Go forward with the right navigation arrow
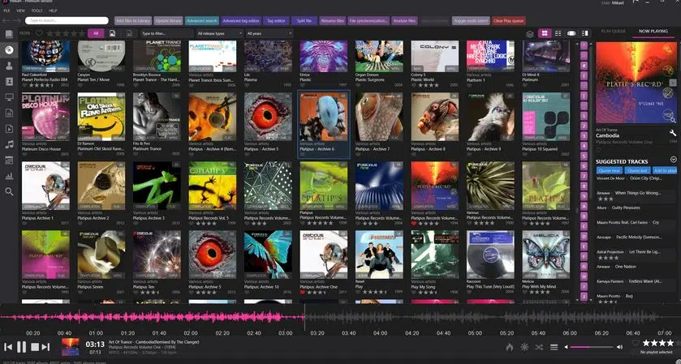681x364 pixels. [x=16, y=20]
